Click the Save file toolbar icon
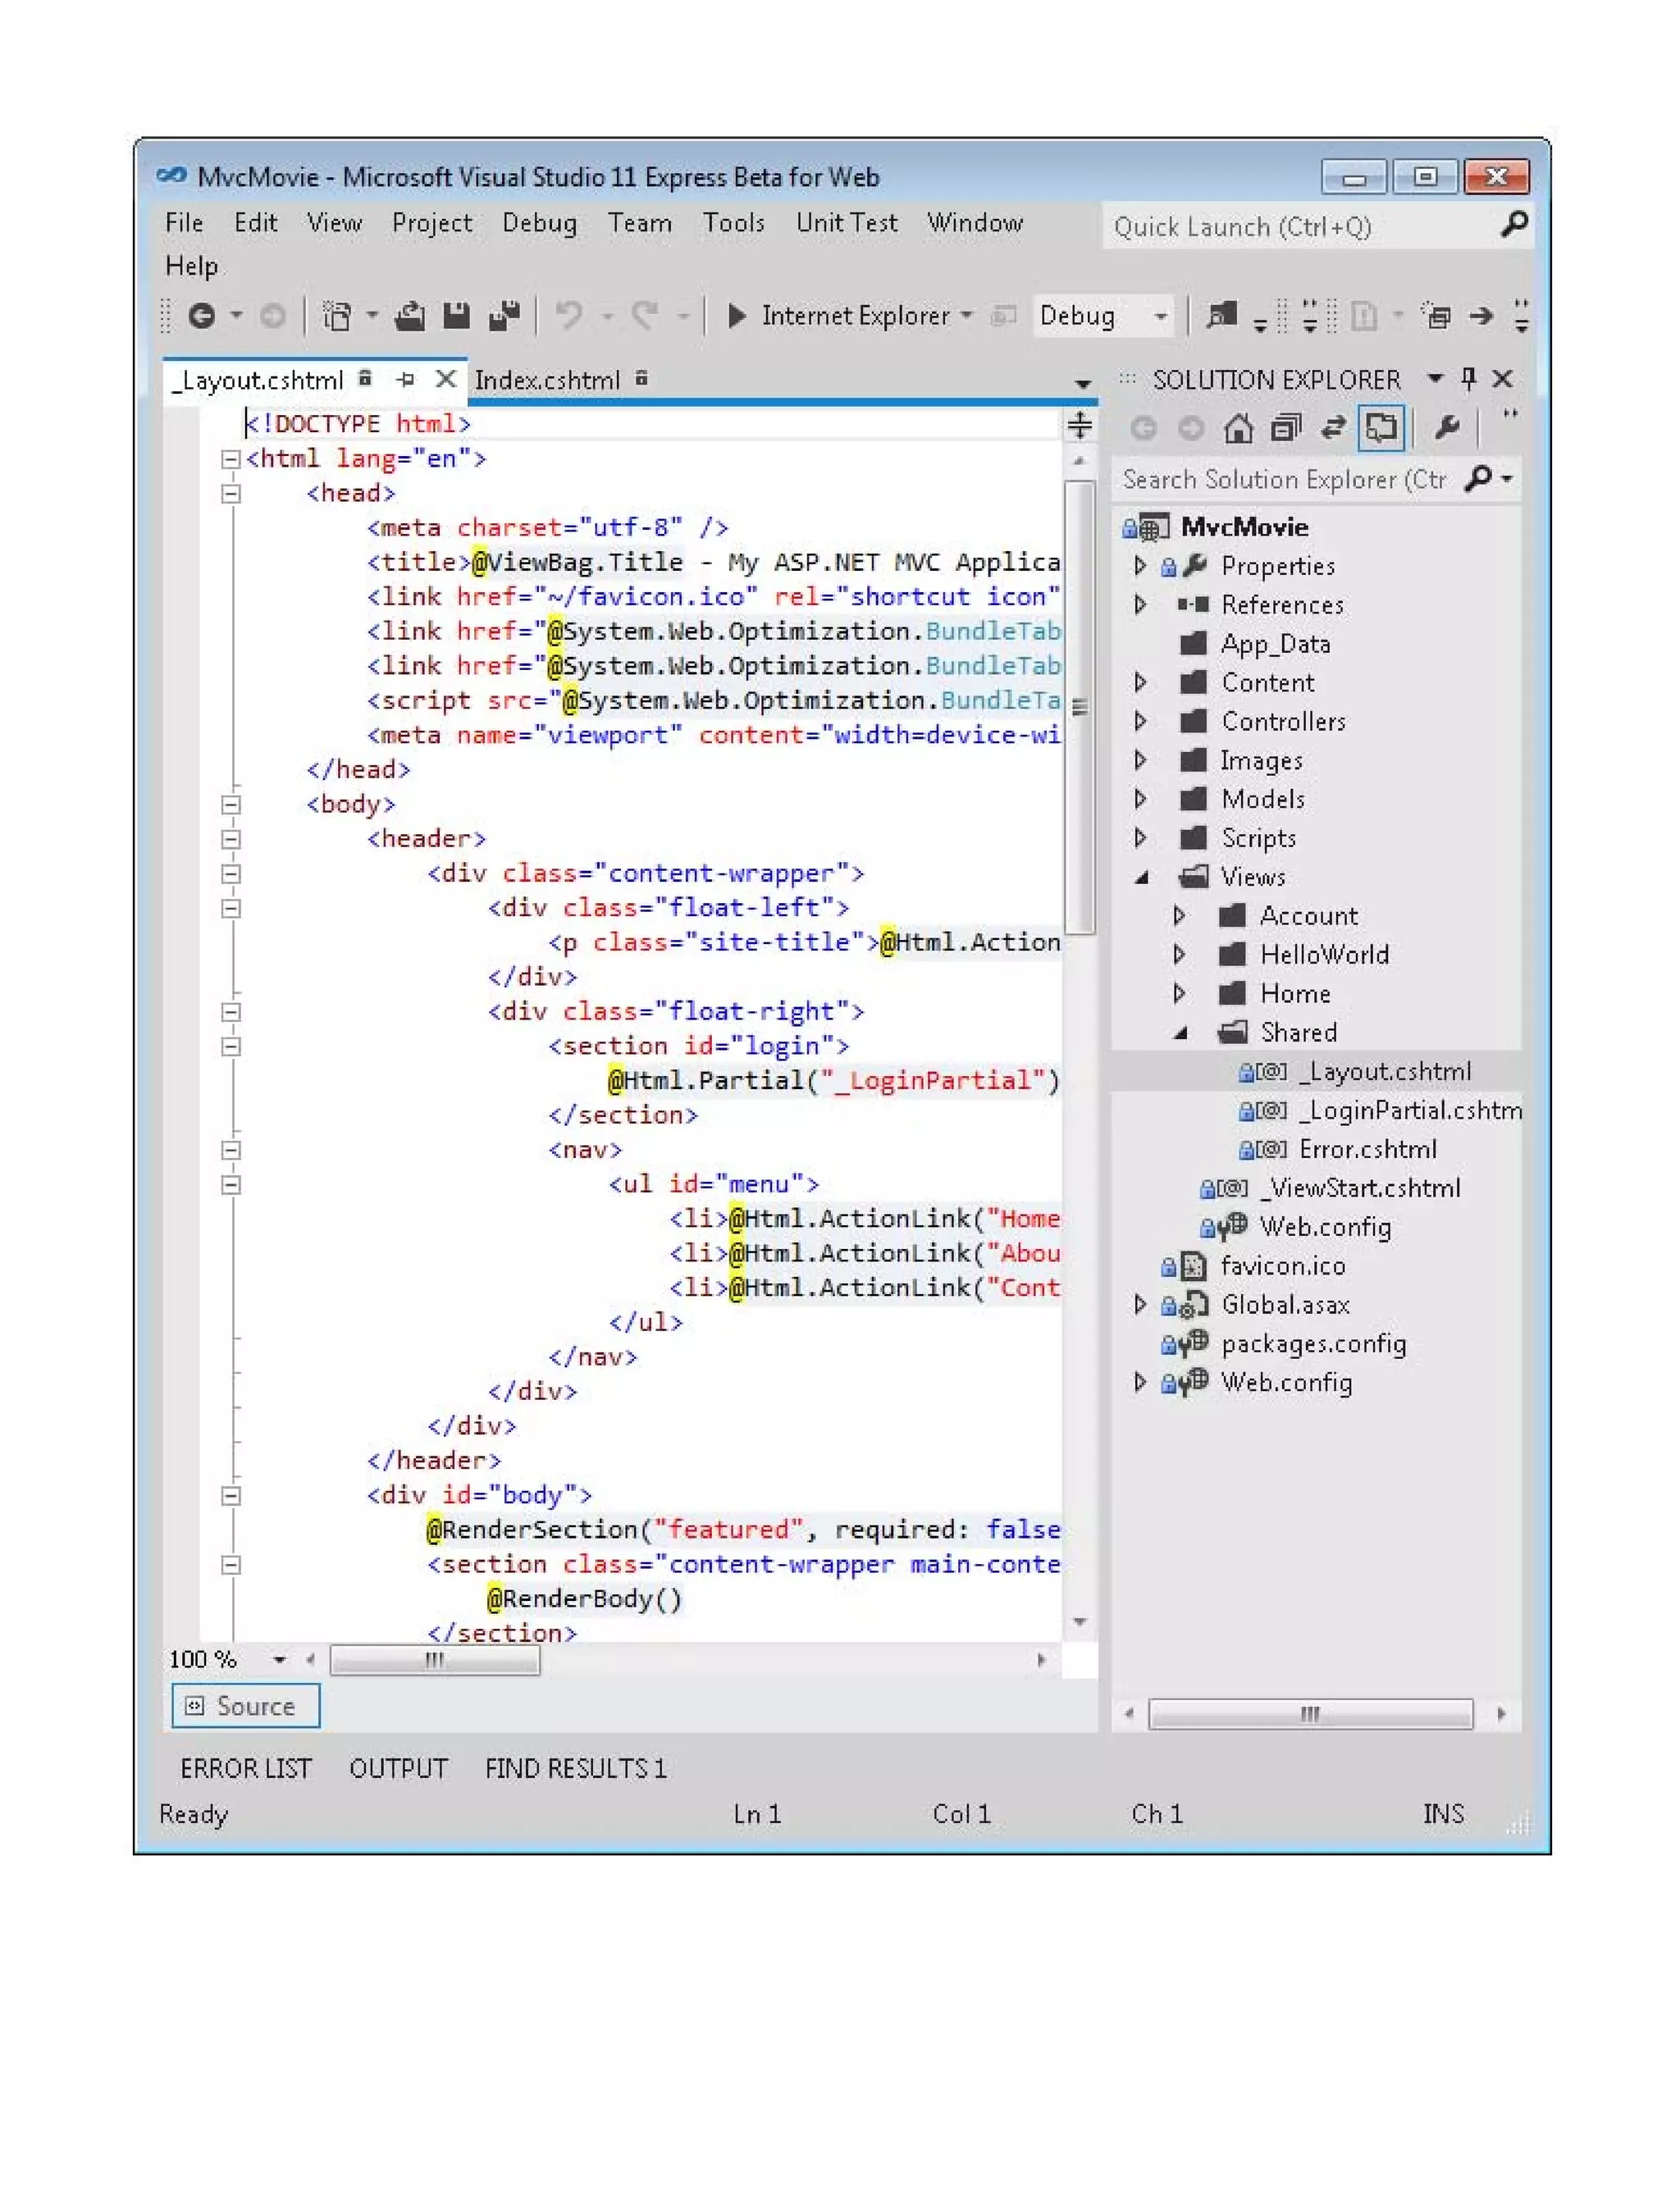This screenshot has height=2198, width=1680. click(x=456, y=317)
